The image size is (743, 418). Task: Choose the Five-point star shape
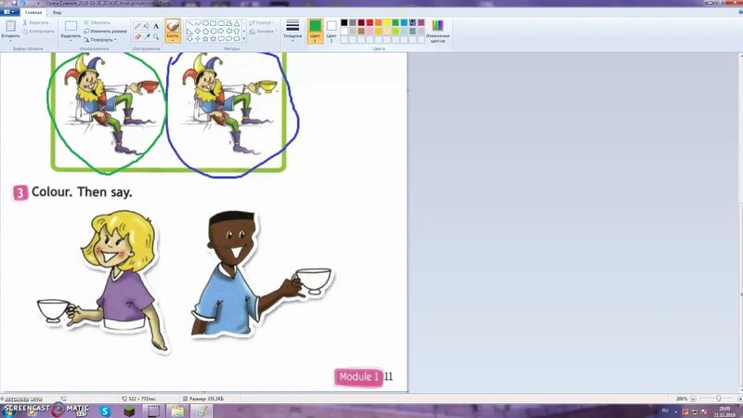click(205, 38)
